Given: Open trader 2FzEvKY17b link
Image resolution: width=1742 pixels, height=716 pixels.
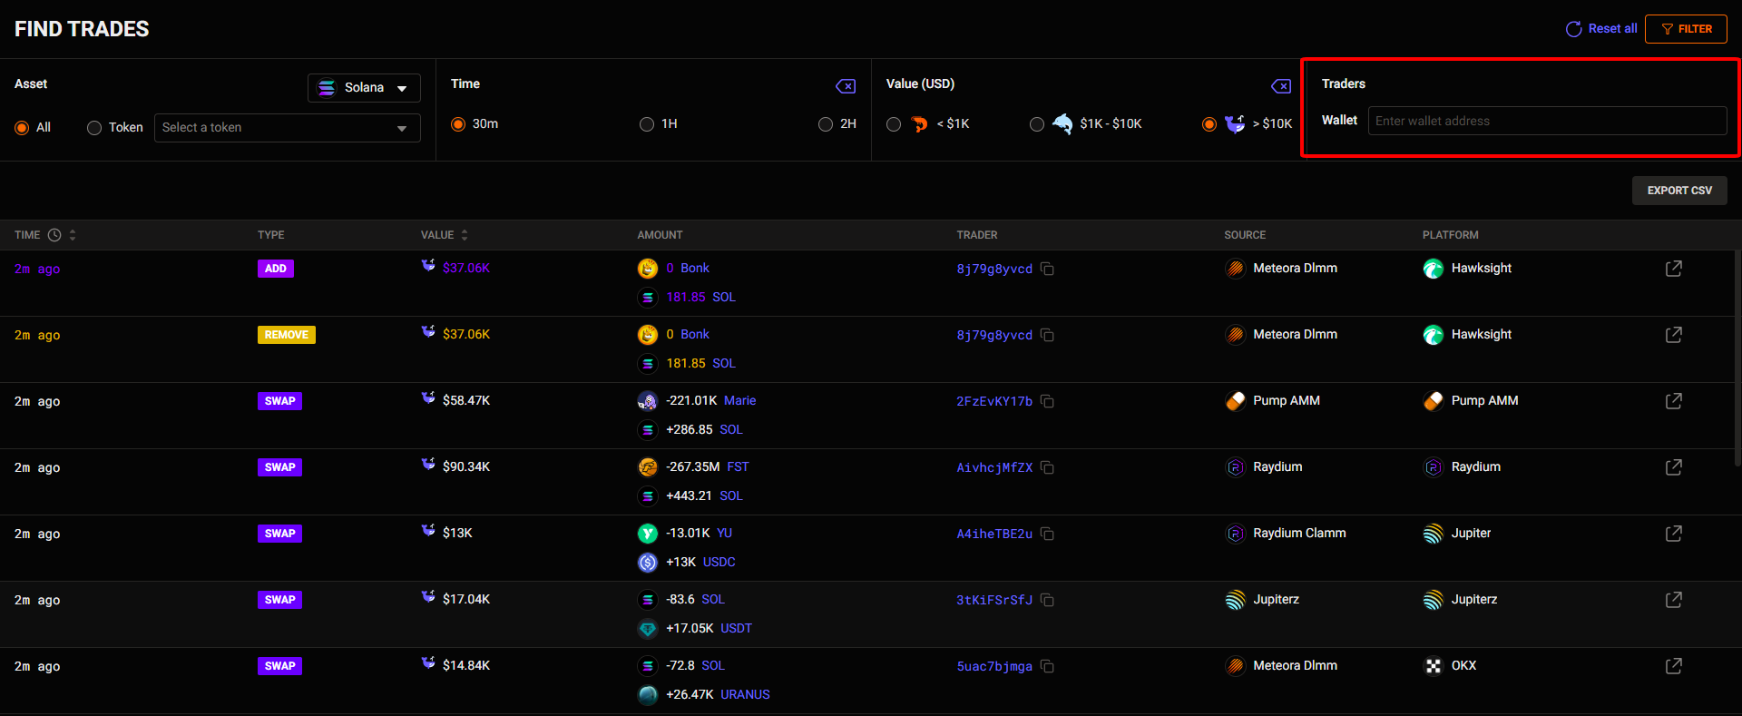Looking at the screenshot, I should click(x=994, y=401).
